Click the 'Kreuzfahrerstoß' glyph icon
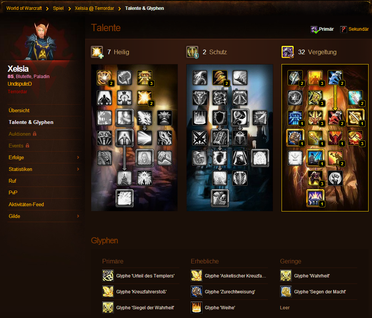Image resolution: width=372 pixels, height=318 pixels. (x=108, y=291)
